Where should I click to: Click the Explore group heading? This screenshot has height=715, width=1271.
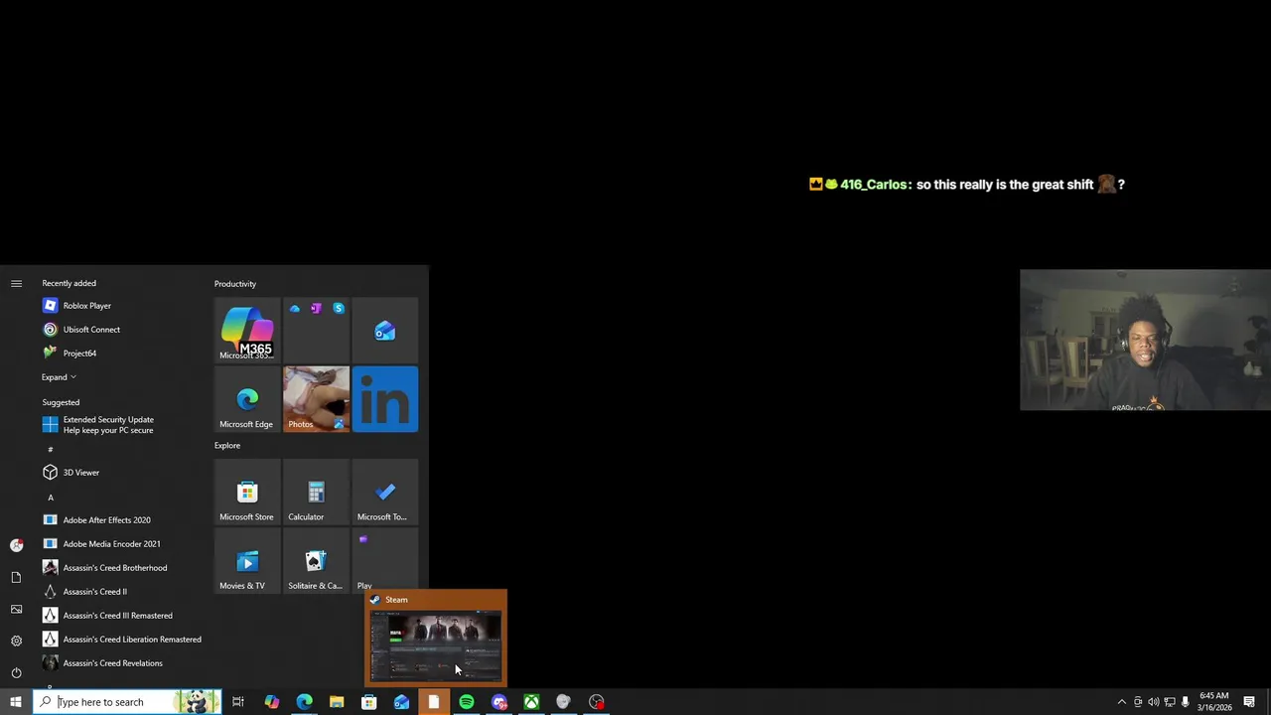click(x=227, y=445)
